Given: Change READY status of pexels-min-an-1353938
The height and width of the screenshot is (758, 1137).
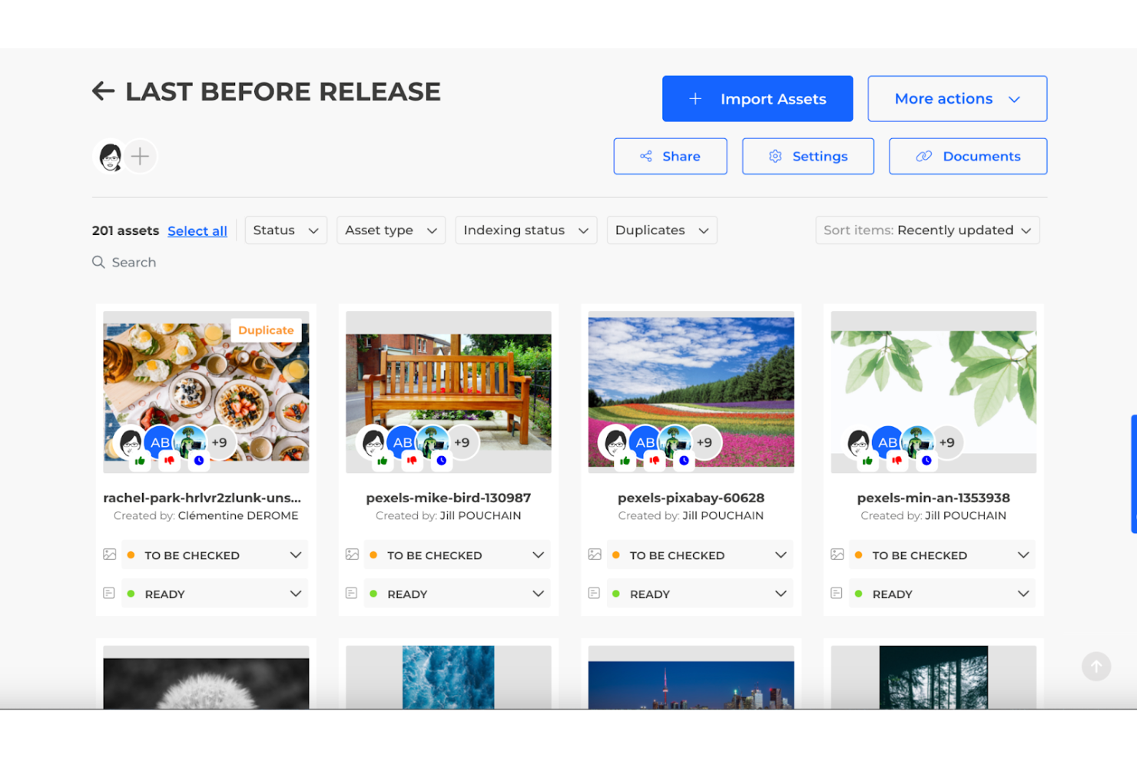Looking at the screenshot, I should pos(942,594).
